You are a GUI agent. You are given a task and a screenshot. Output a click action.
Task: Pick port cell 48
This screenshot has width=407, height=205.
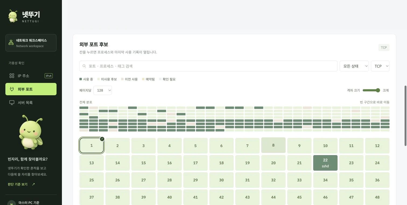tap(377, 197)
